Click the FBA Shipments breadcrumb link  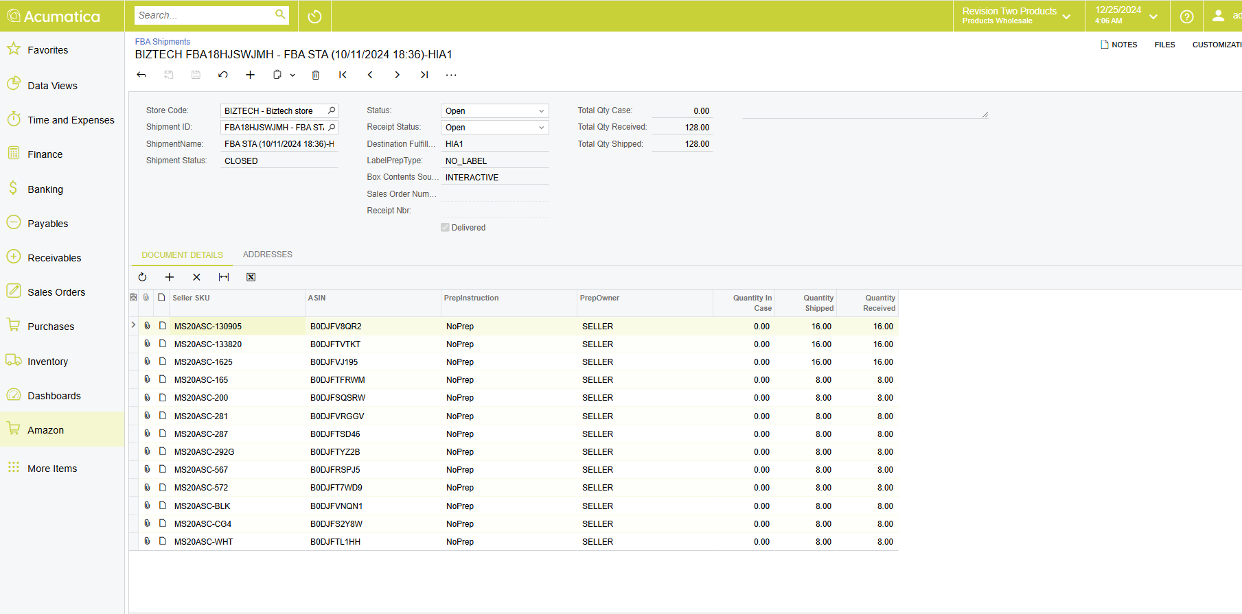[x=162, y=42]
